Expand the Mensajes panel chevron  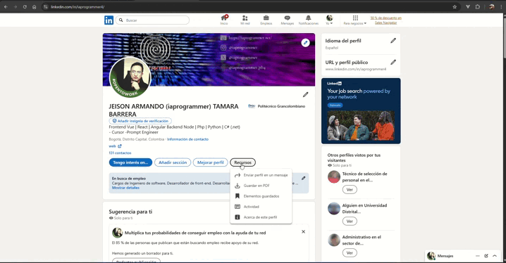click(x=495, y=256)
